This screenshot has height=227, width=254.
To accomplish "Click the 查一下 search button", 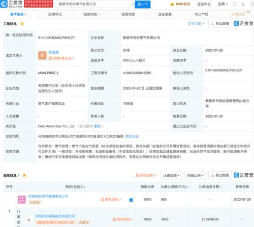I will (143, 4).
